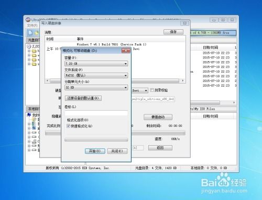Toggle the 快速格式化 quick format checkbox
The height and width of the screenshot is (200, 262).
pos(69,126)
